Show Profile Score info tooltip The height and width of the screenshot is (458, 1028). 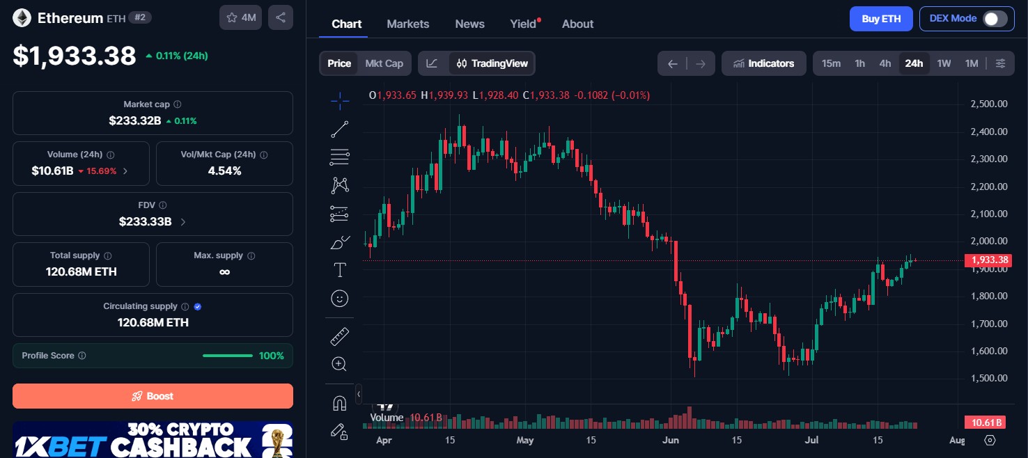(82, 356)
